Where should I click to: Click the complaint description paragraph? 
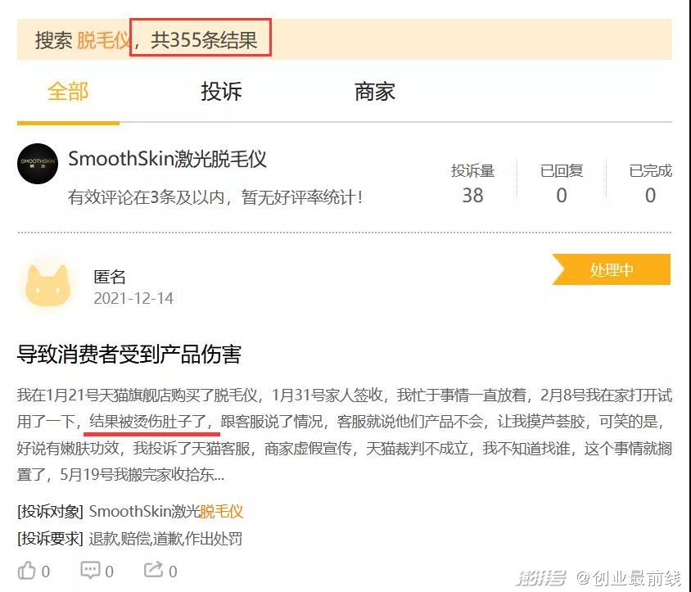(345, 435)
